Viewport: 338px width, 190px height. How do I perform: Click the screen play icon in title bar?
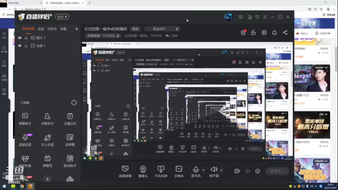[240, 17]
